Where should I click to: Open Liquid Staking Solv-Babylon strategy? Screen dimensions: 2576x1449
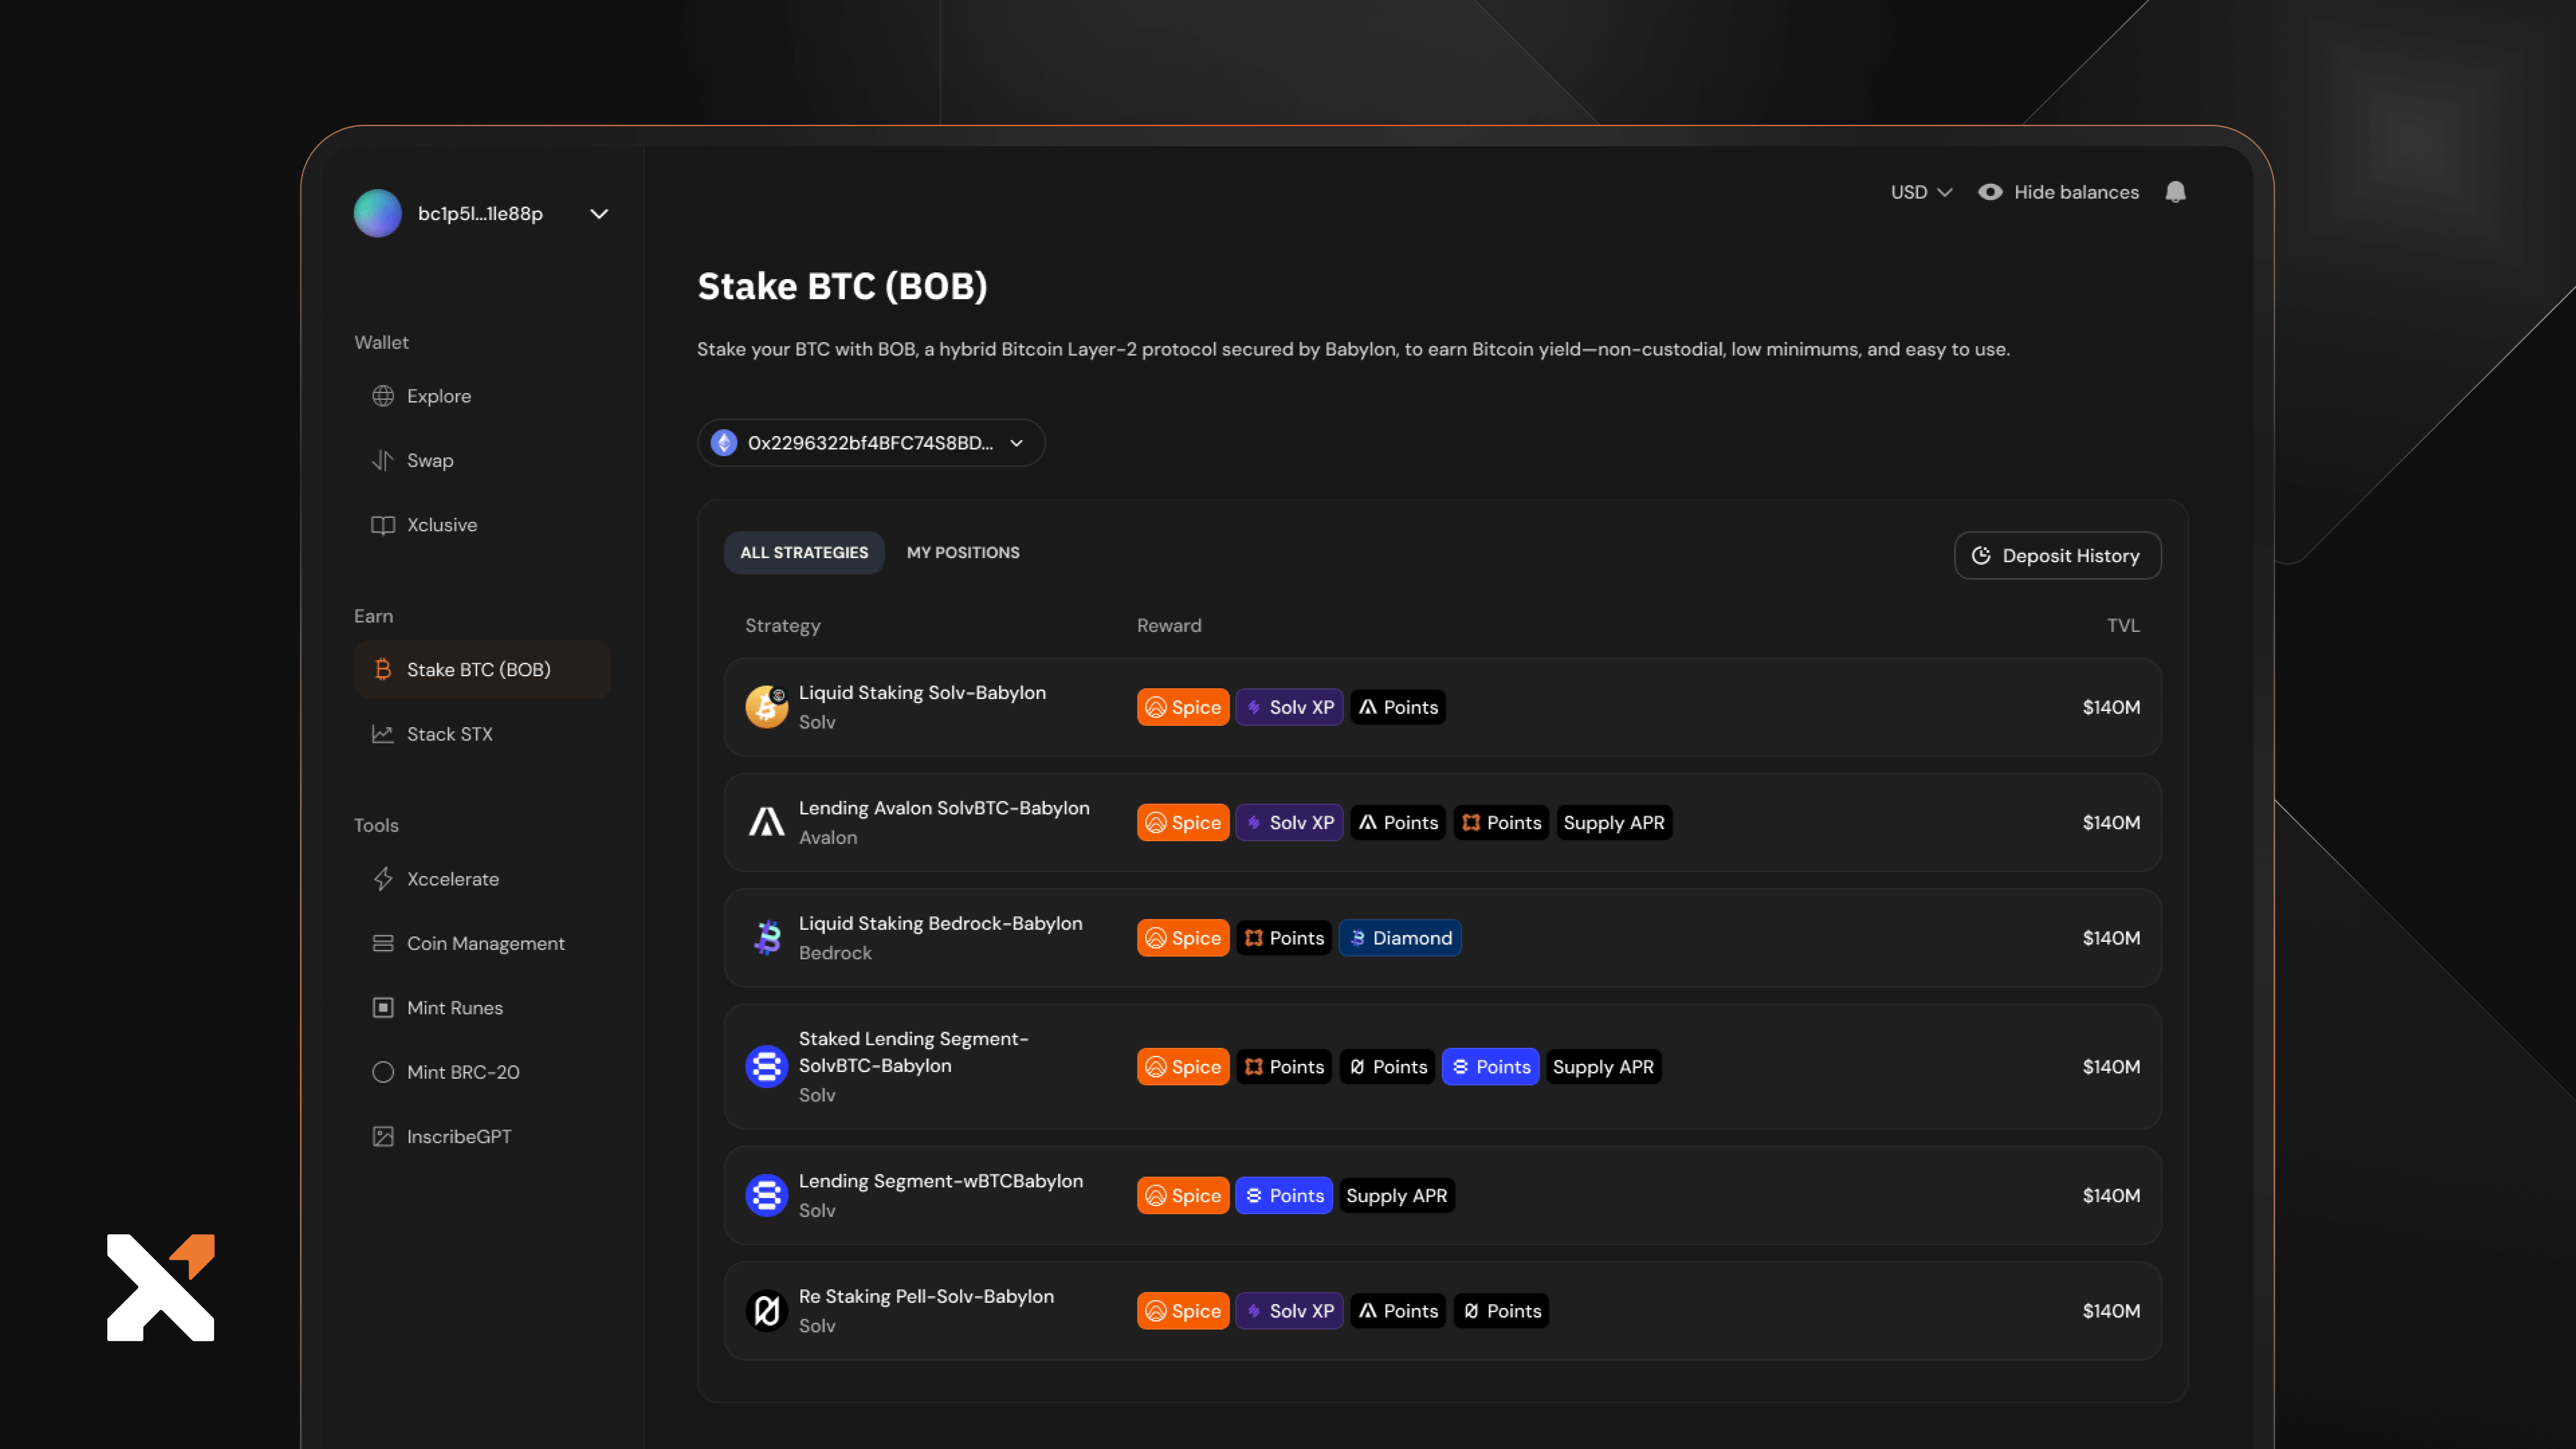(1442, 707)
